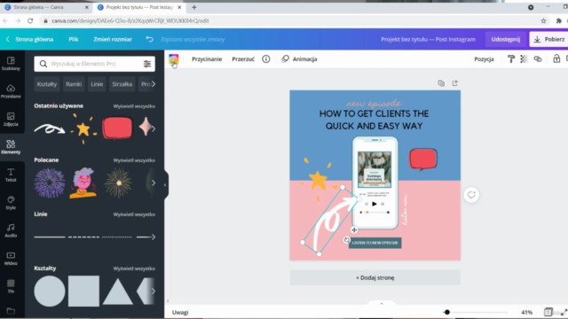Click the add page icon above canvas
This screenshot has width=568, height=319.
click(455, 83)
